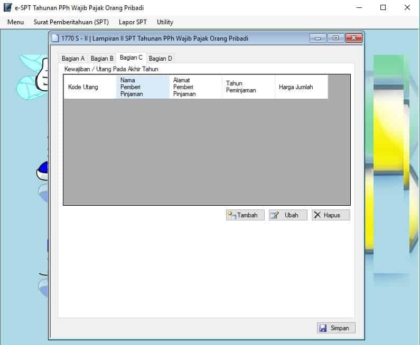Maximize the Lampiran II inner window
This screenshot has height=345, width=420.
click(335, 38)
